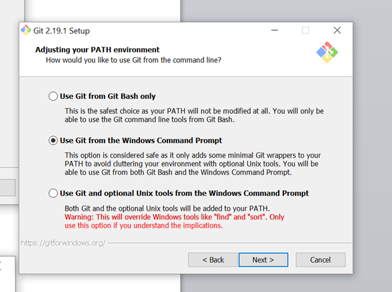Click the safest choice description text
Viewport: 392px width, 292px height.
[x=194, y=115]
